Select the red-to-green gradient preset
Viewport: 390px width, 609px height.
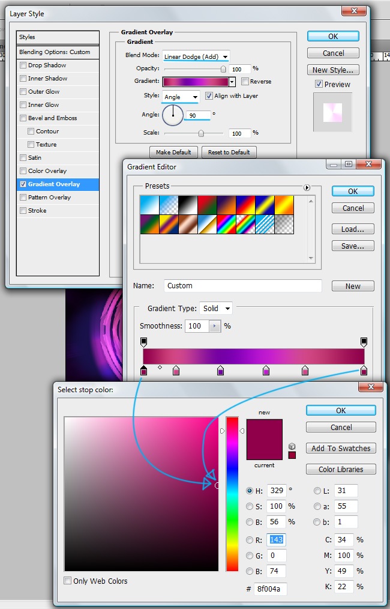[x=207, y=205]
